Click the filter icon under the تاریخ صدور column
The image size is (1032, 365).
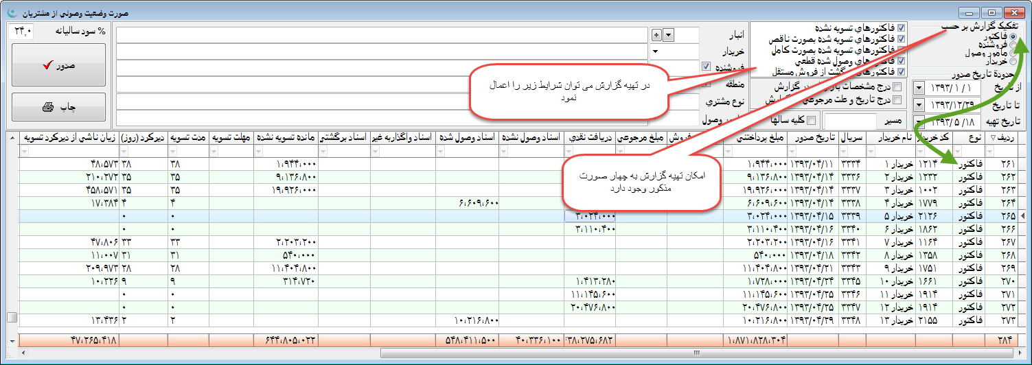793,151
